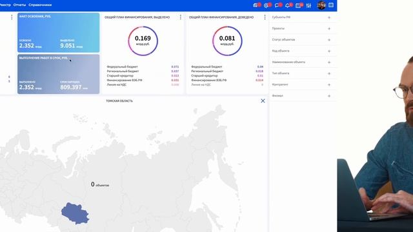
Task: Open the badged calendar icon beside the sliders icon
Action: point(299,5)
